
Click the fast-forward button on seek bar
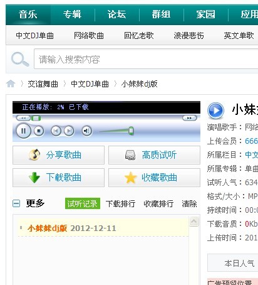(189, 118)
